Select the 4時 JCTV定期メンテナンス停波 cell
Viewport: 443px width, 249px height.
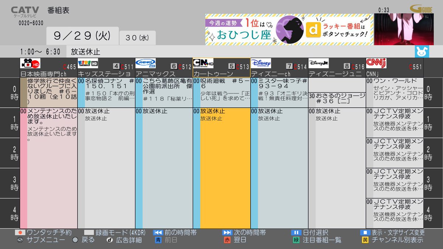click(395, 213)
